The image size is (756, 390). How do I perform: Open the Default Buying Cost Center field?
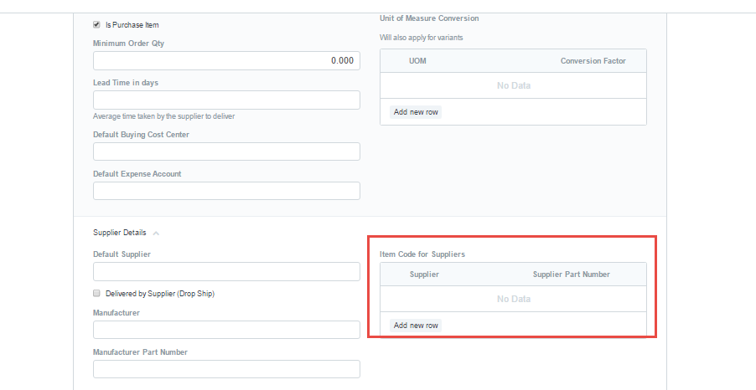coord(226,151)
